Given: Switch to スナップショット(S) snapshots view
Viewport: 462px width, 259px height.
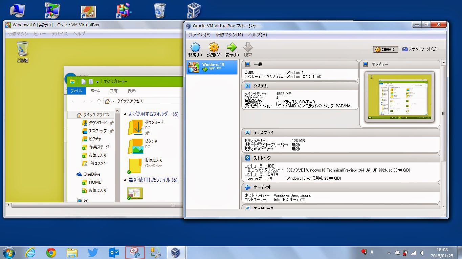Looking at the screenshot, I should click(419, 49).
